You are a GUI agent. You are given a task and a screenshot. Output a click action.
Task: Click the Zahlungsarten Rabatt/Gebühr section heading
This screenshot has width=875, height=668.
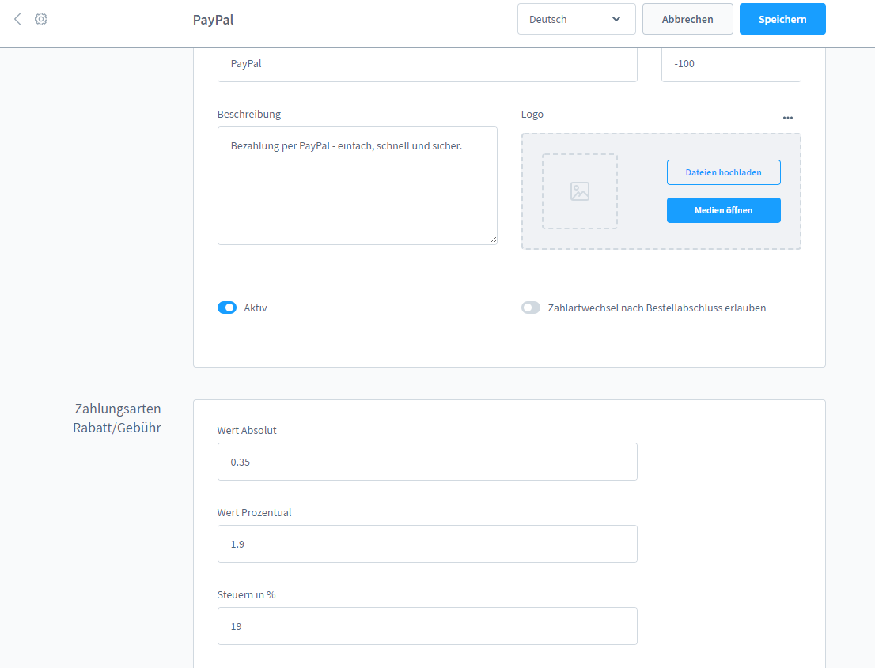click(117, 418)
